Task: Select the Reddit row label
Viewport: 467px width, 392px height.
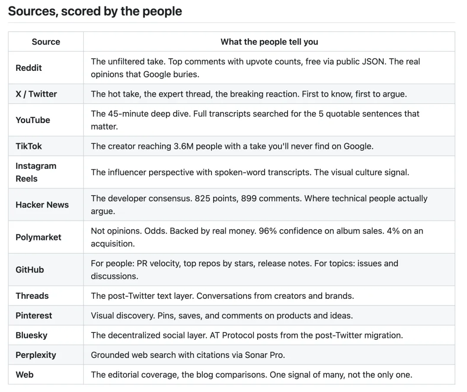Action: point(29,68)
